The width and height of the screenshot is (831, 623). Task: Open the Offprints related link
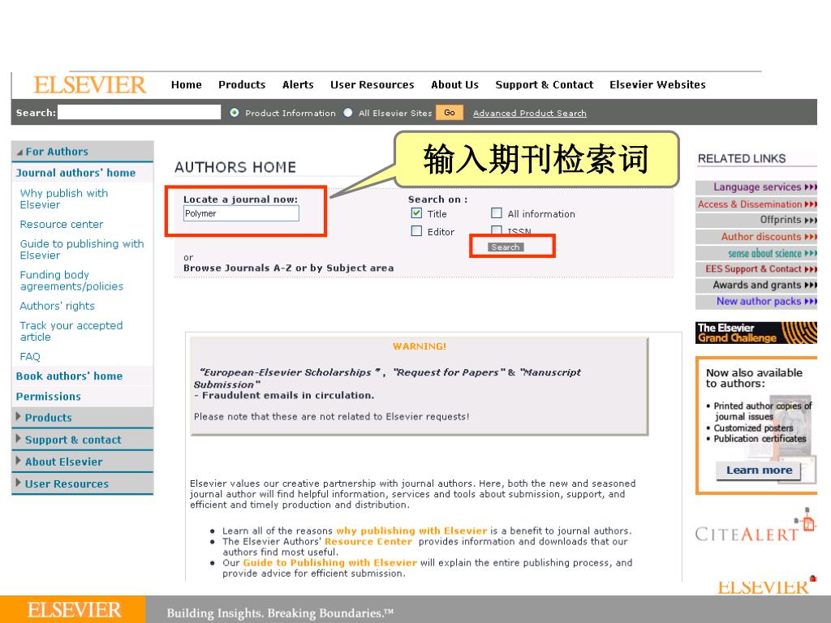click(x=757, y=219)
